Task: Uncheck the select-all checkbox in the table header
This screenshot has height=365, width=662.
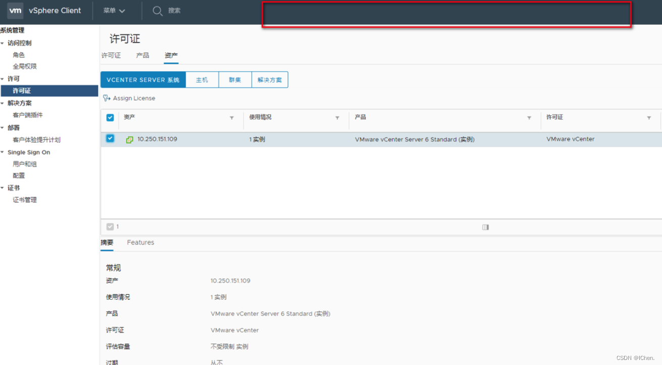Action: [x=110, y=117]
